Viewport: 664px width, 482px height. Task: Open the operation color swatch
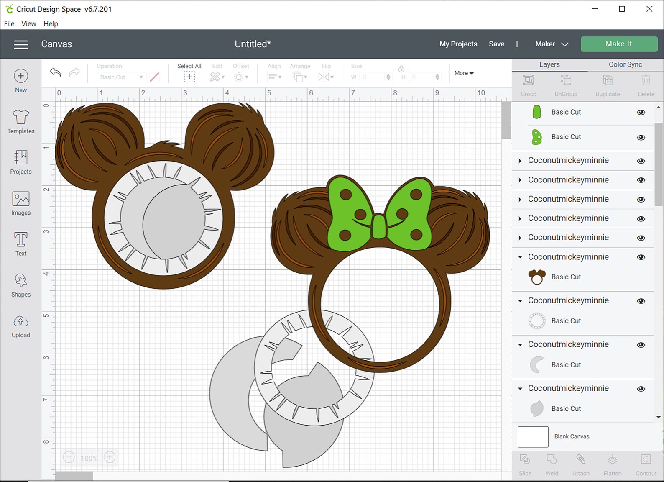154,77
